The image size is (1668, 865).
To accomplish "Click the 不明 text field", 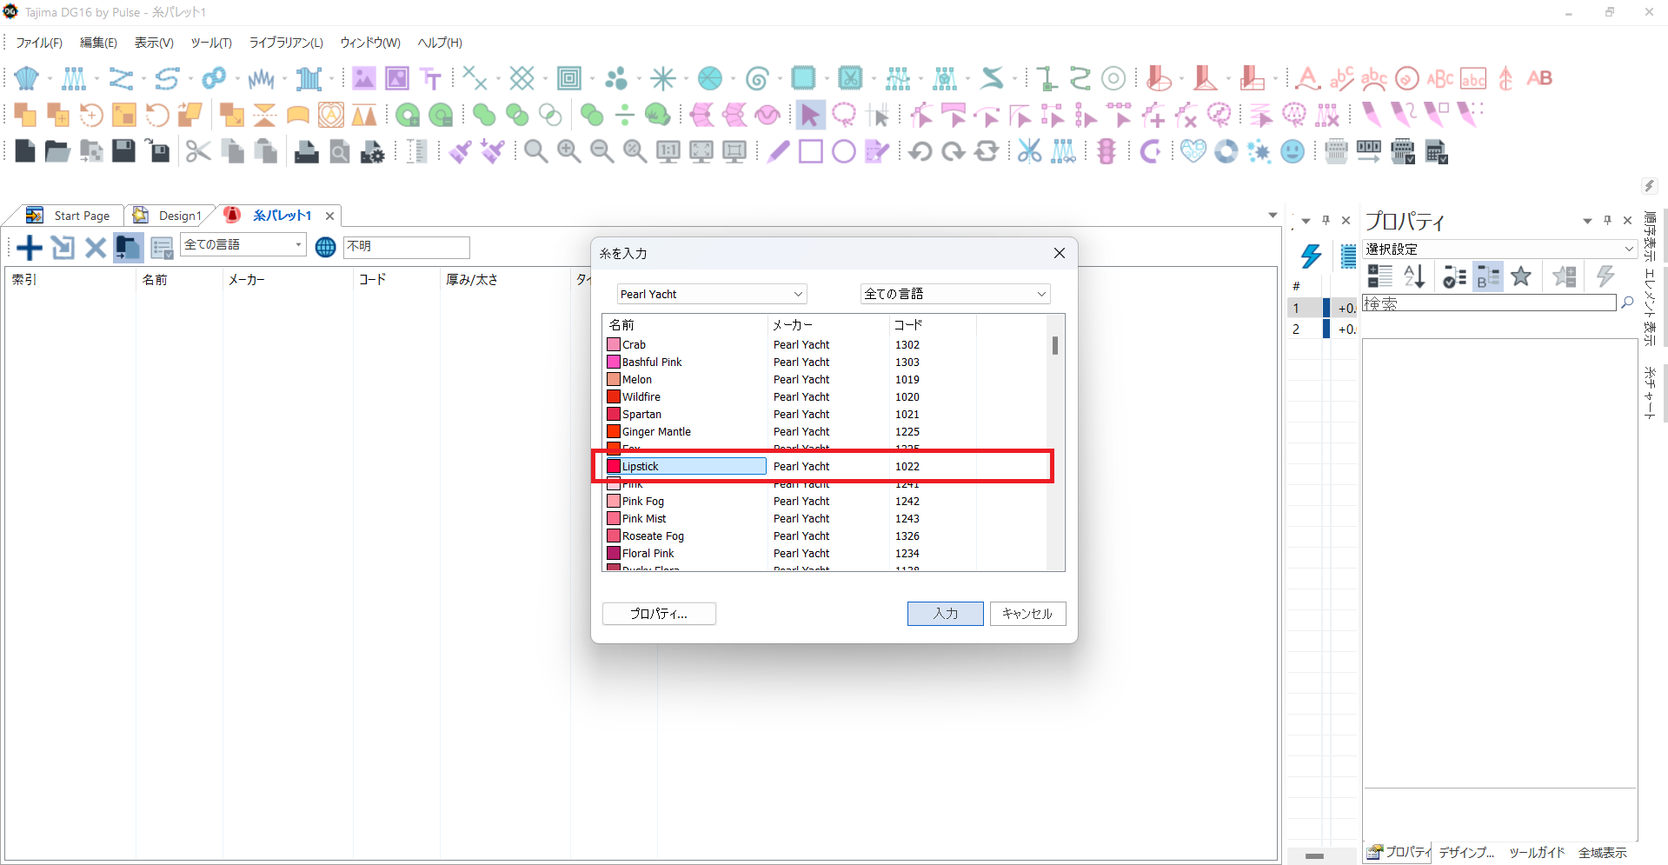I will [407, 247].
